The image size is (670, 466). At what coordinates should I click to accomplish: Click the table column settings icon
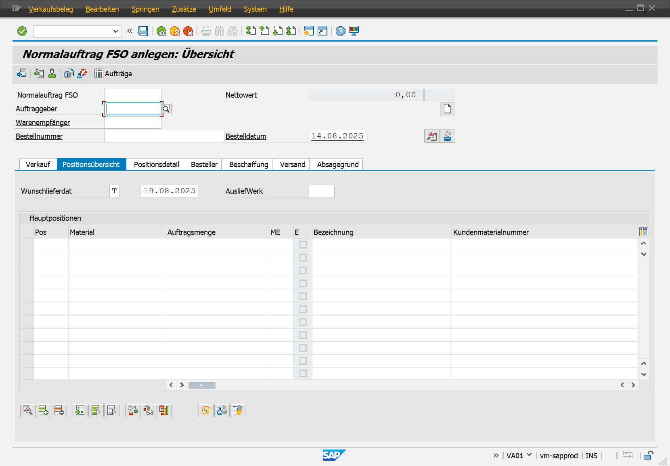(x=644, y=232)
